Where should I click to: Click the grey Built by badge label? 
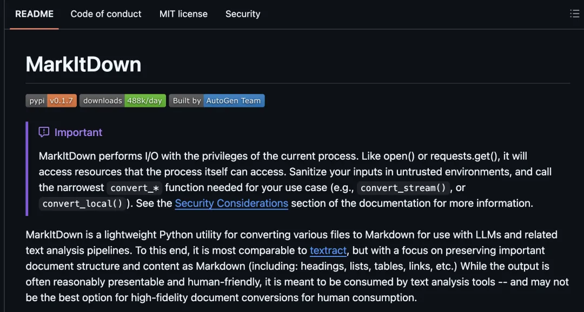(187, 101)
